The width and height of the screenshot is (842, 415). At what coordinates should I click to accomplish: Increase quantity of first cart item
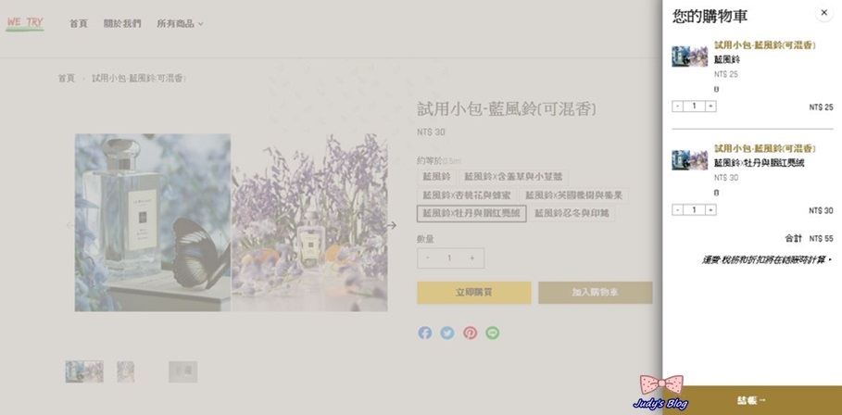[710, 107]
